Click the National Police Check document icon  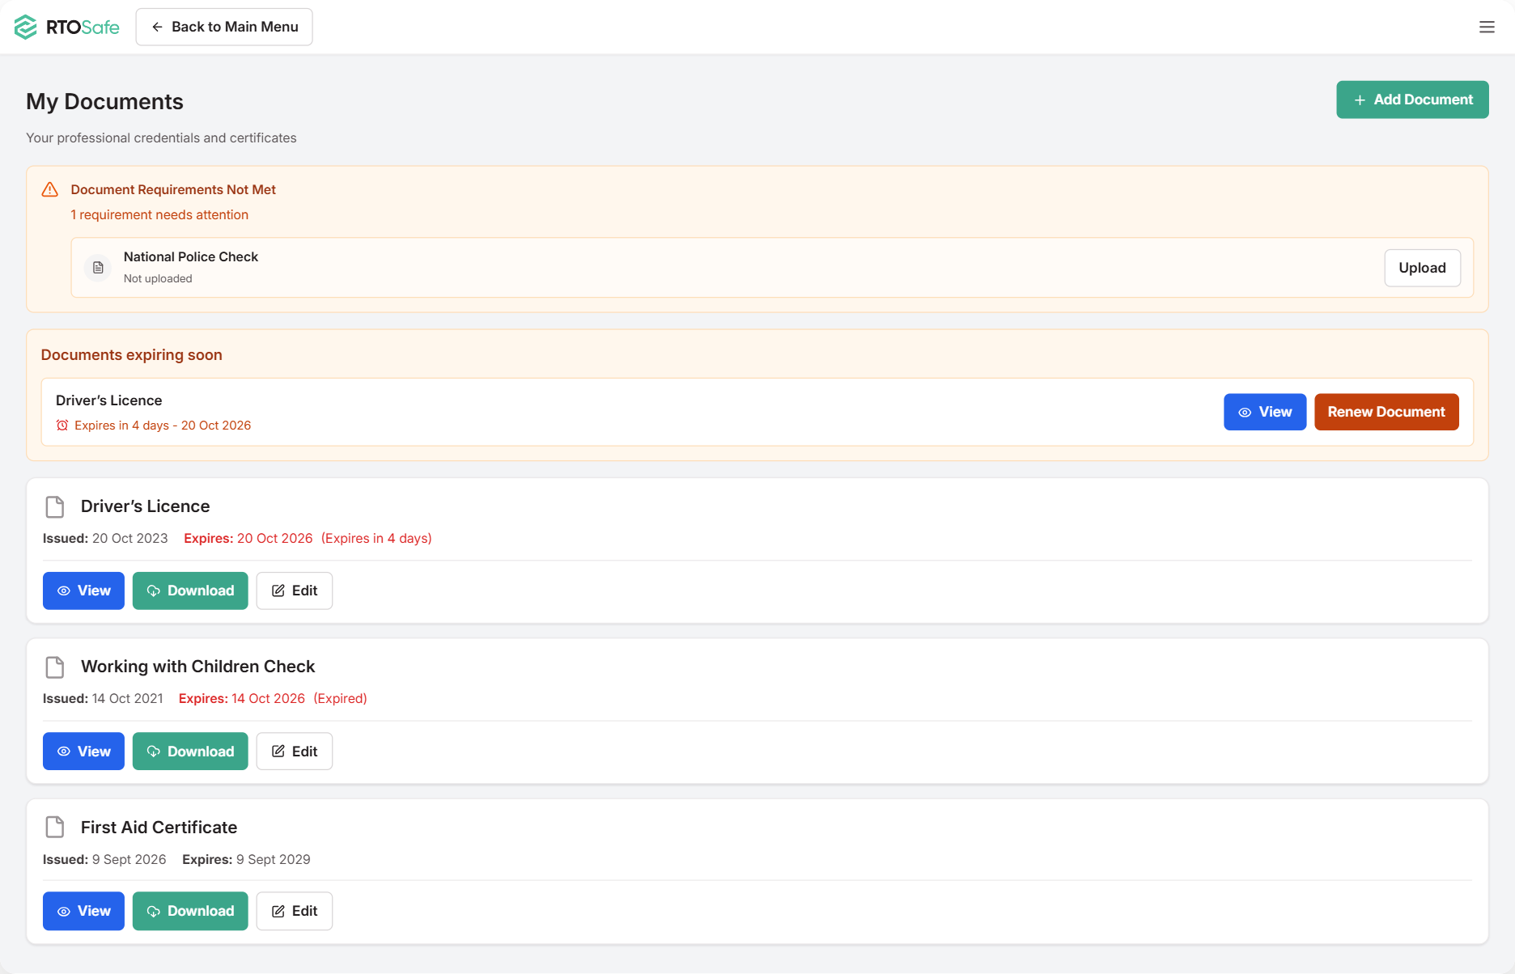[98, 268]
